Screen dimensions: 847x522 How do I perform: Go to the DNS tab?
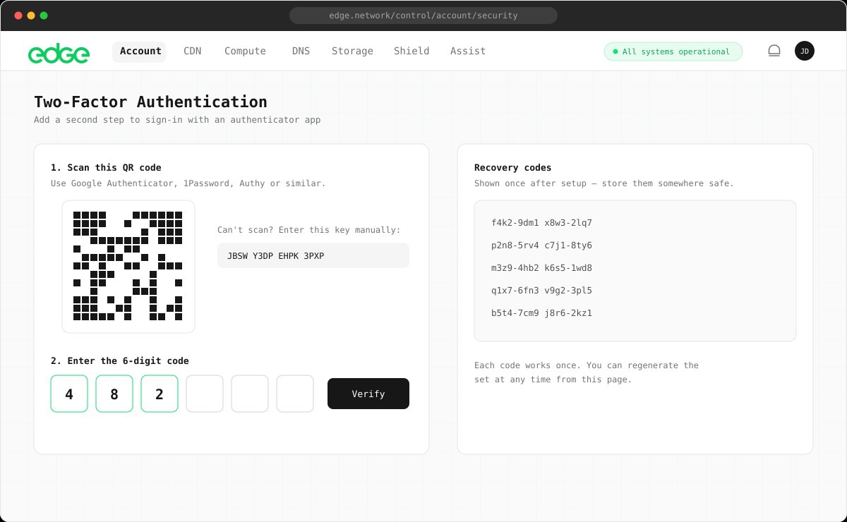click(x=301, y=51)
